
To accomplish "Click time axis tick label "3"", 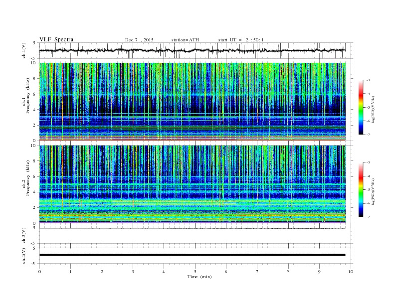I will 133,272.
